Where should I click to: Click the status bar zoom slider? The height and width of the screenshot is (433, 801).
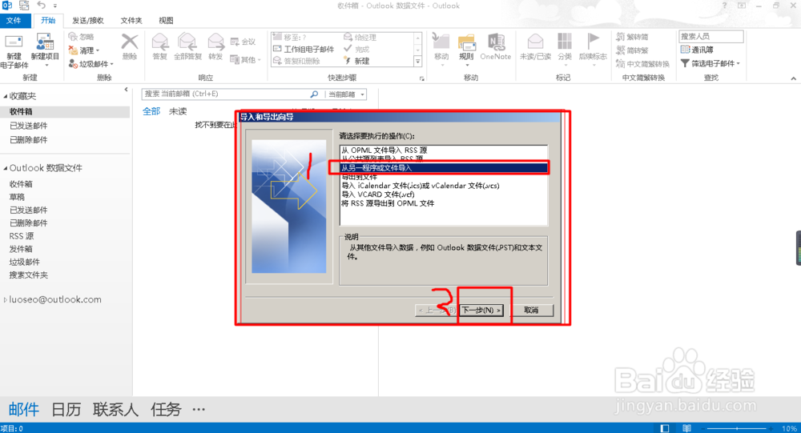(737, 428)
